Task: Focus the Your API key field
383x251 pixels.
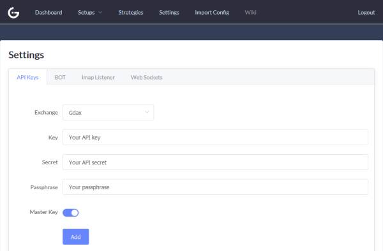Action: (215, 137)
